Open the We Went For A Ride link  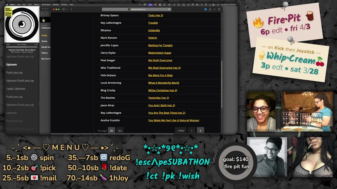160,75
